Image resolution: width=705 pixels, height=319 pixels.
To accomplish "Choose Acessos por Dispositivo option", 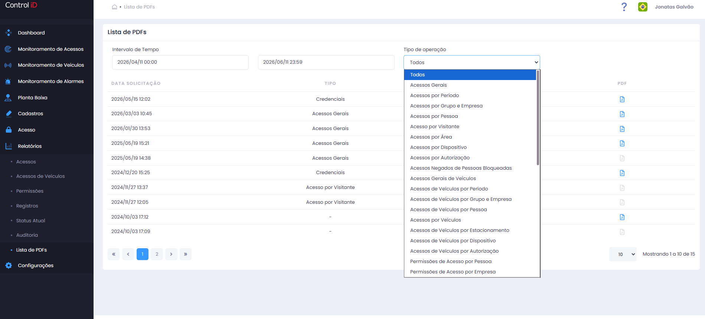I will click(x=470, y=147).
